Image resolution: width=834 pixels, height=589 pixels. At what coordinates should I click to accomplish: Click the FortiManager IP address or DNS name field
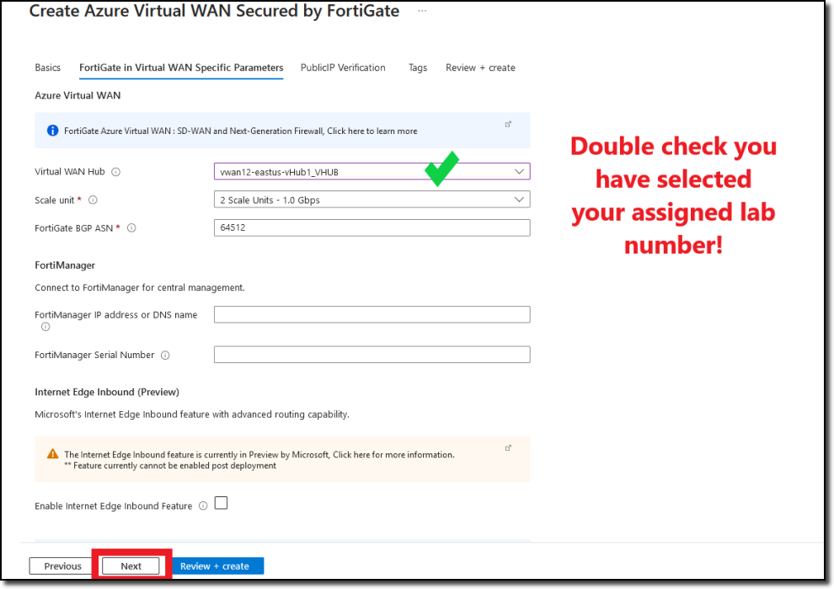372,314
